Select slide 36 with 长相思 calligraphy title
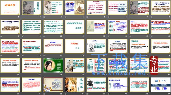The image size is (171, 95). click(75, 85)
